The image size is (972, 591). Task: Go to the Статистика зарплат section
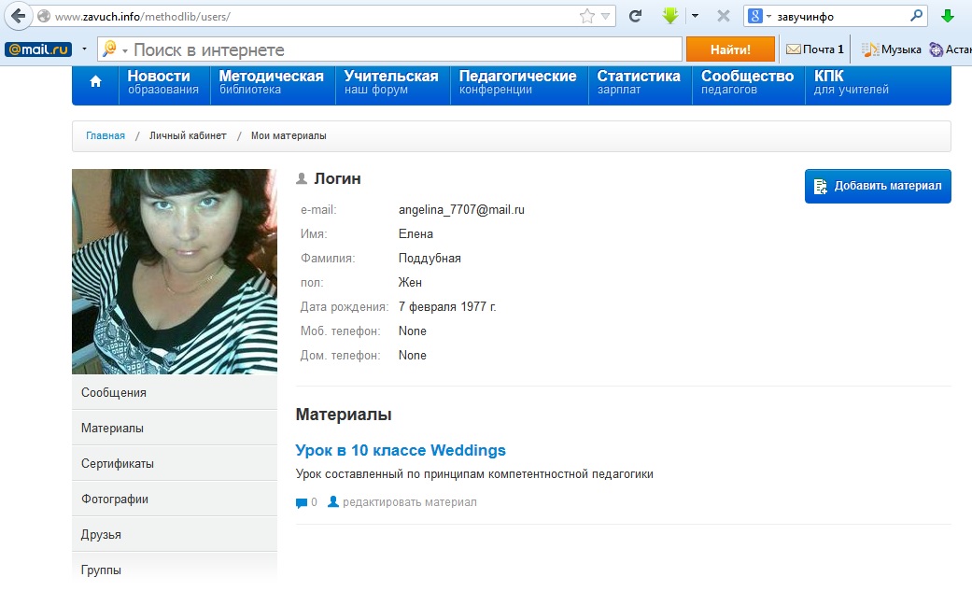click(639, 82)
